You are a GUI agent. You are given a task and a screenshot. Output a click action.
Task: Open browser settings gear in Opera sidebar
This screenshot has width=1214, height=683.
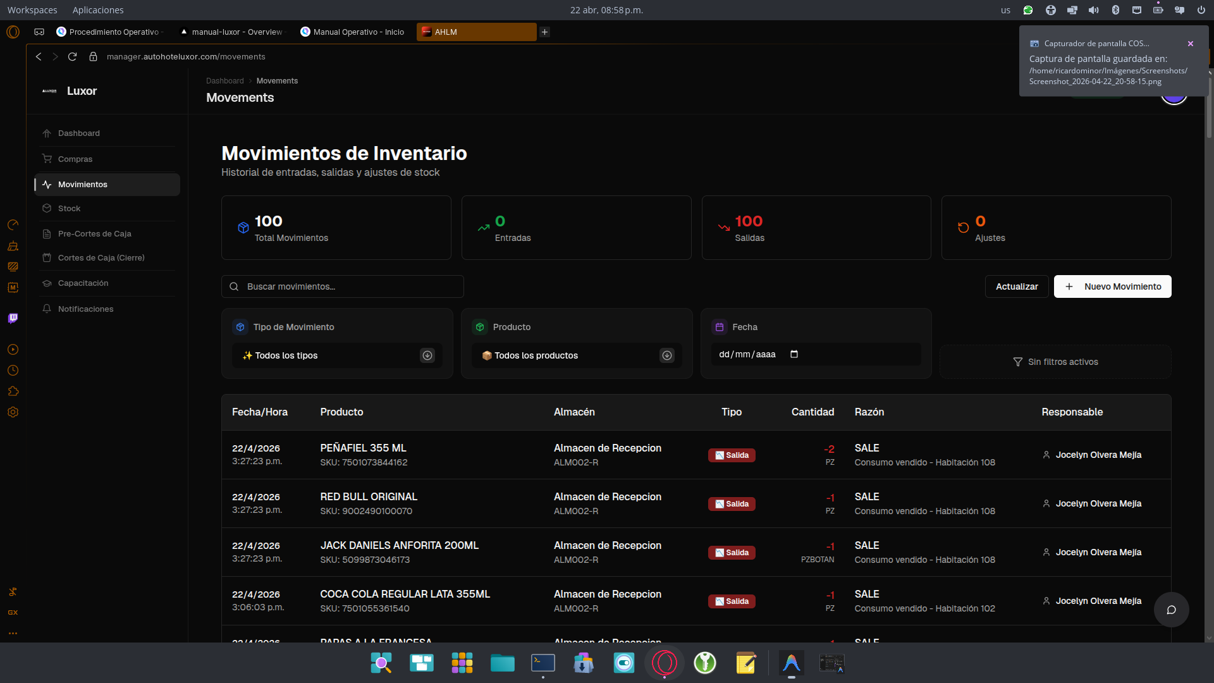[13, 412]
